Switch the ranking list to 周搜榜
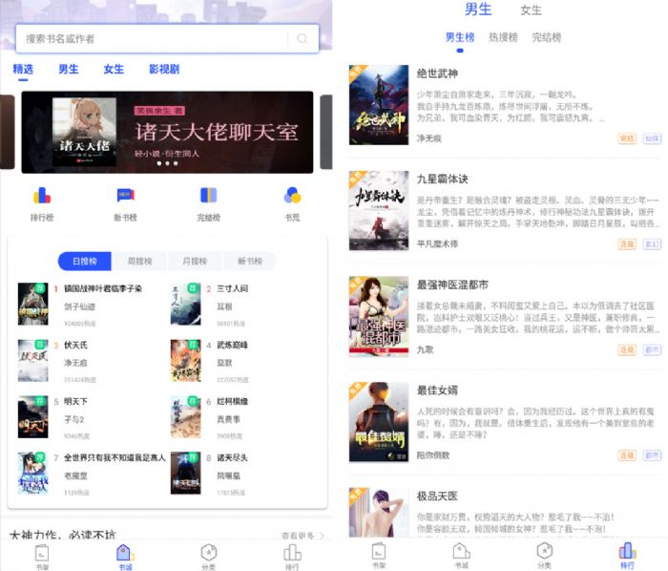The width and height of the screenshot is (668, 571). click(x=139, y=262)
